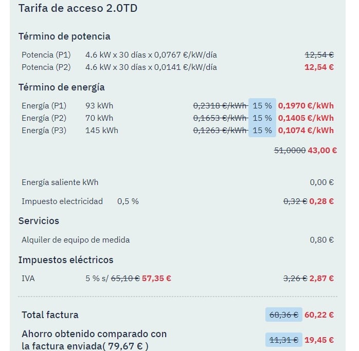Click the Energía saliente kWh label
Viewport: 359px width, 351px height.
[x=60, y=182]
